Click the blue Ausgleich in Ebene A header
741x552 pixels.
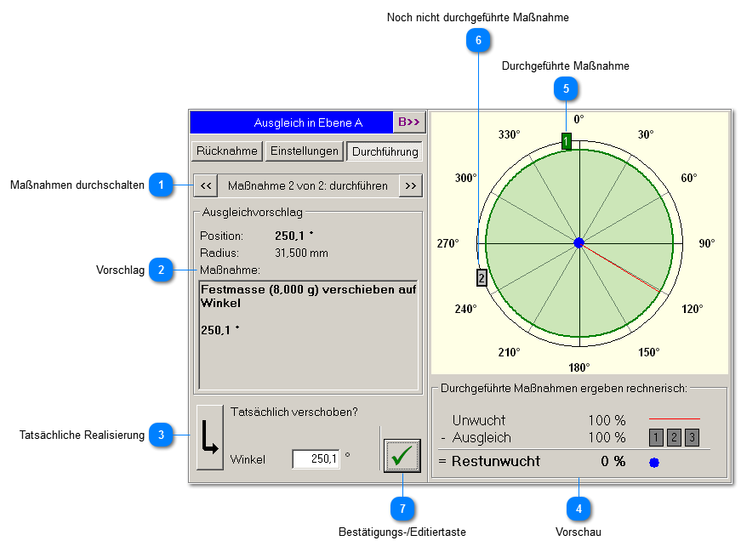point(291,122)
